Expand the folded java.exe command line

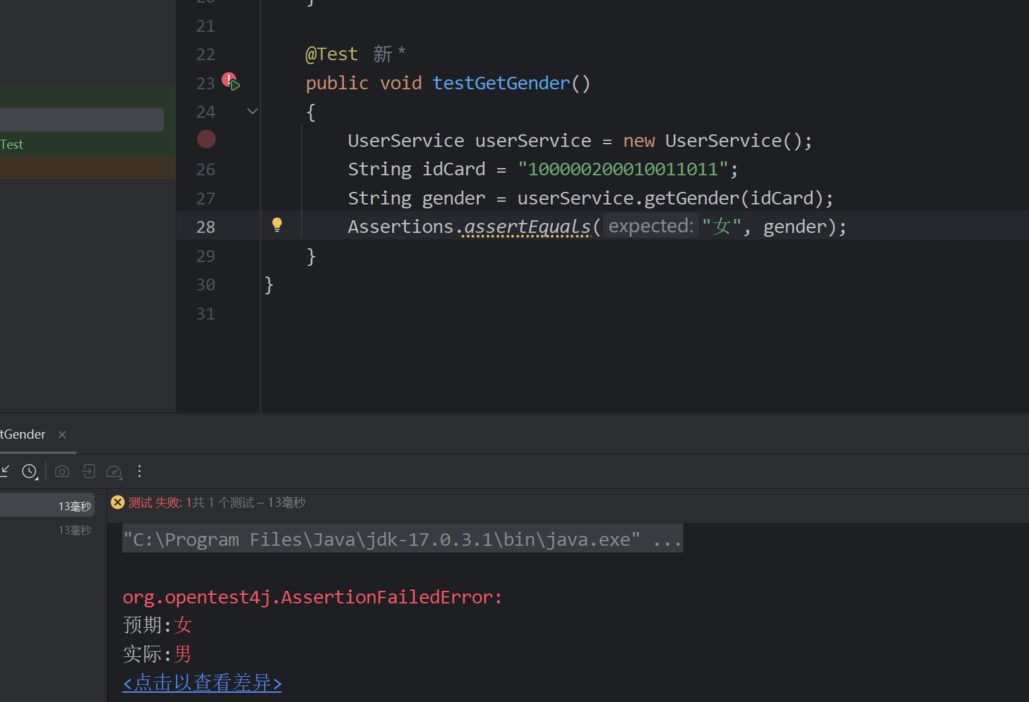(x=667, y=540)
